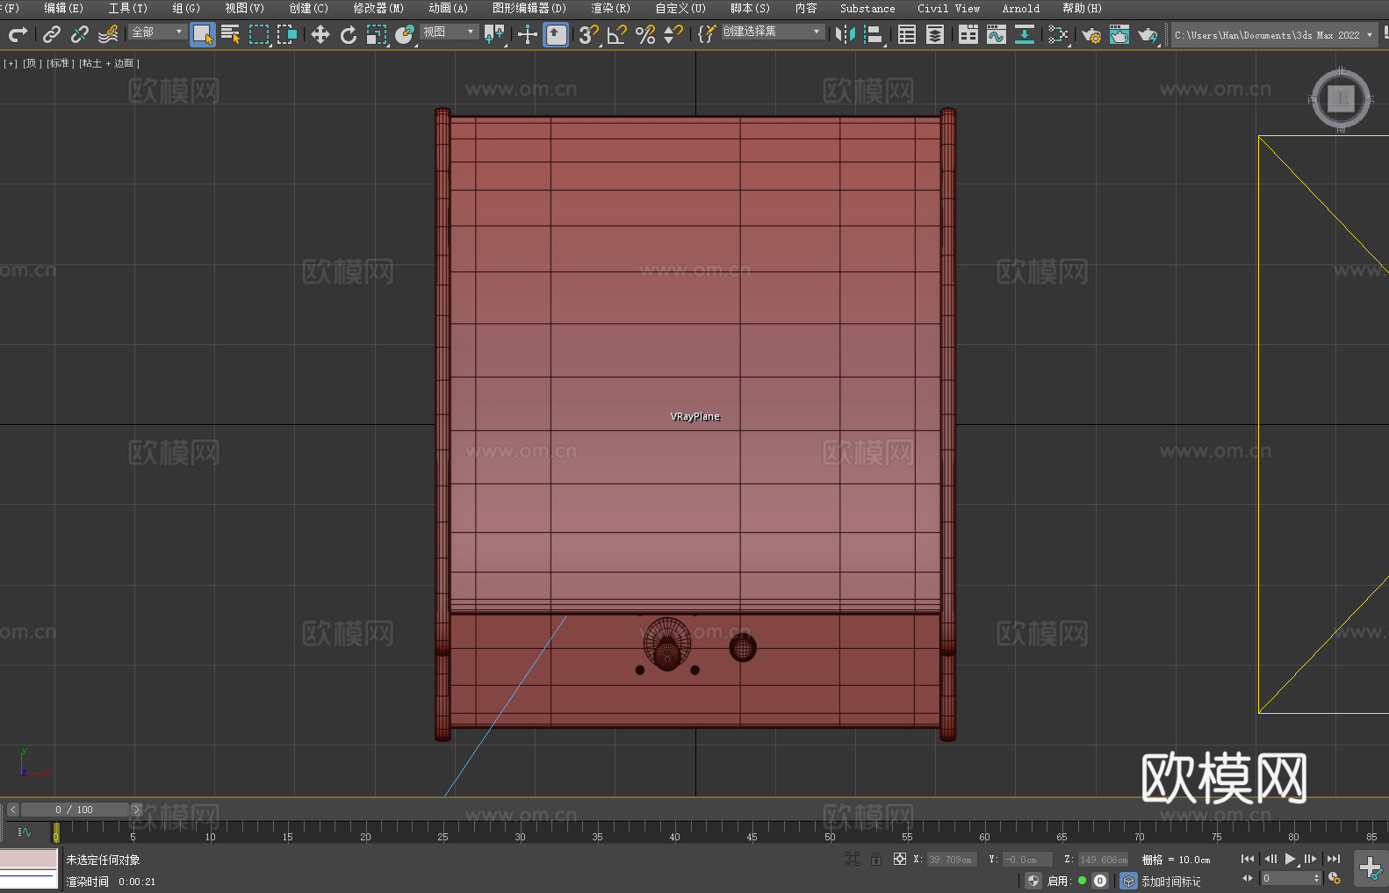1389x893 pixels.
Task: Open the Rendered Frame Window icon
Action: tap(1119, 35)
